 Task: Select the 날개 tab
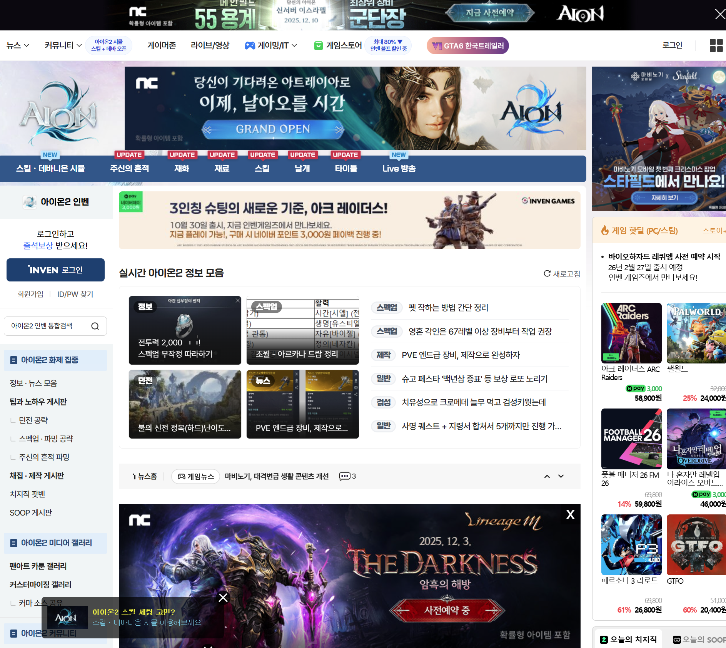pyautogui.click(x=302, y=168)
